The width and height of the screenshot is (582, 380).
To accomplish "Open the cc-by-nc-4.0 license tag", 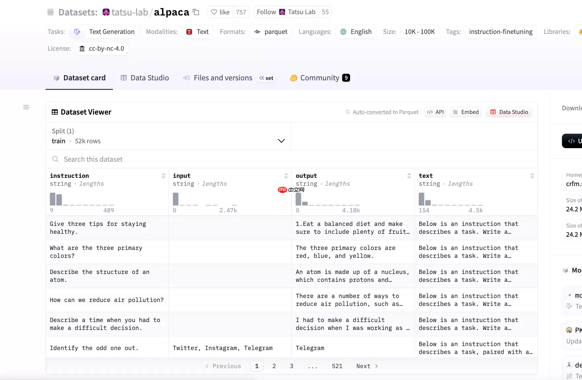I will click(102, 49).
